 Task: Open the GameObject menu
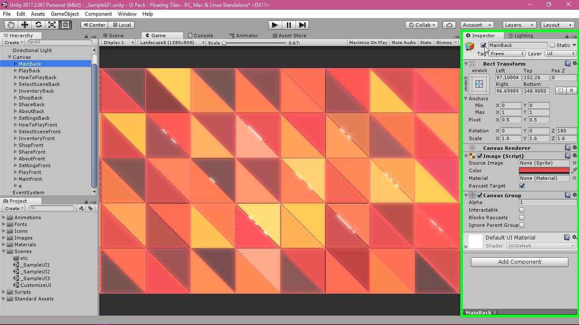[x=64, y=14]
